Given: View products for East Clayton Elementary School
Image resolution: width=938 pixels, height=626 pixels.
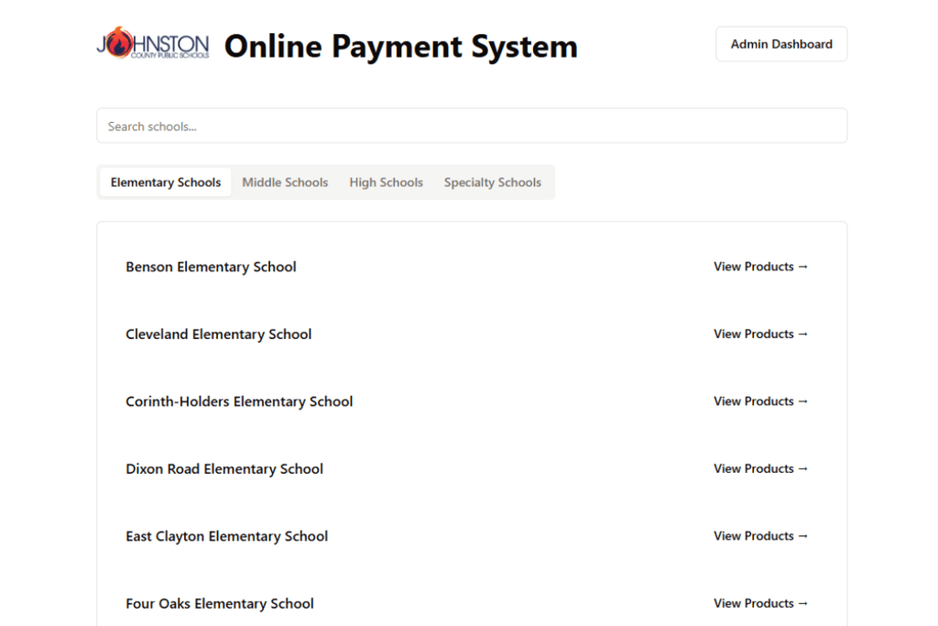Looking at the screenshot, I should pyautogui.click(x=760, y=535).
